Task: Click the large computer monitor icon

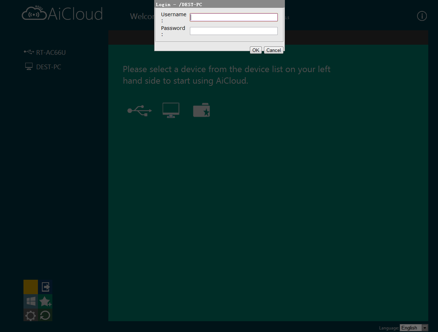Action: (171, 110)
